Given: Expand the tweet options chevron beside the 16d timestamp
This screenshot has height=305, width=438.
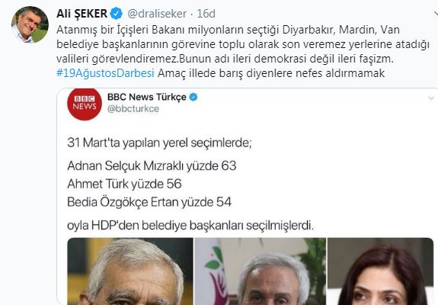Looking at the screenshot, I should 436,14.
